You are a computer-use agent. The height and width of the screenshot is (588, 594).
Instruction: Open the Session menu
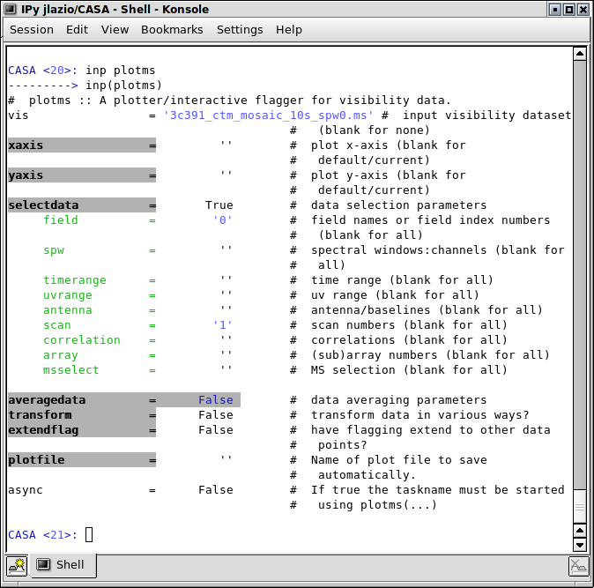tap(32, 29)
